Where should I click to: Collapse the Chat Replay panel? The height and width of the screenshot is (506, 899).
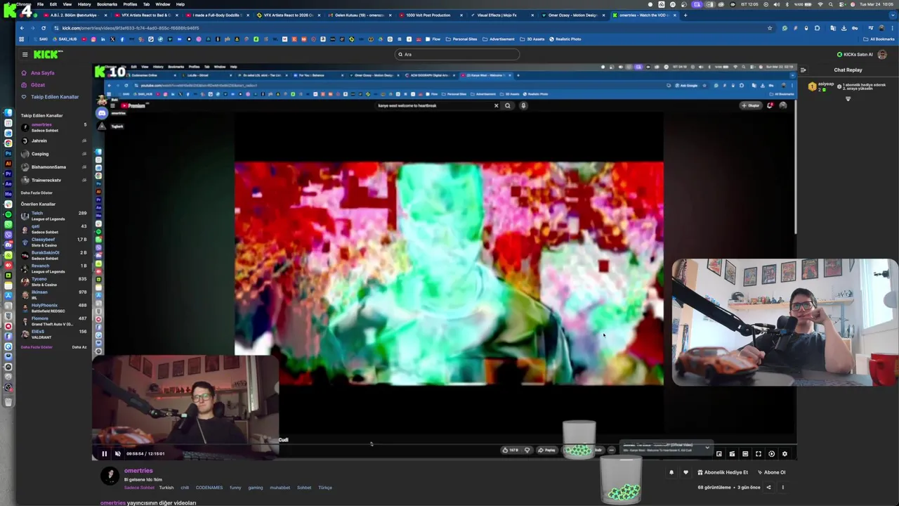(803, 70)
